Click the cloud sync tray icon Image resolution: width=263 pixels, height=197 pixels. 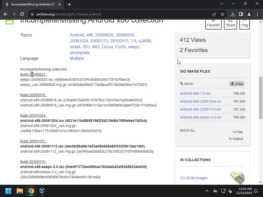point(215,191)
